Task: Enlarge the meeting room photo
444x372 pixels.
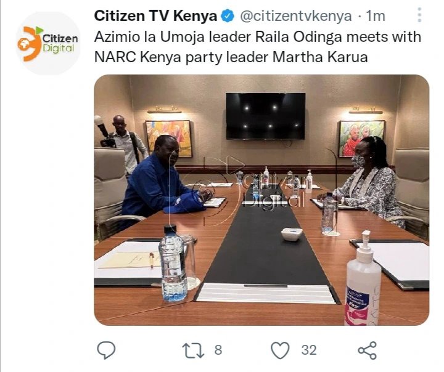Action: pos(261,200)
